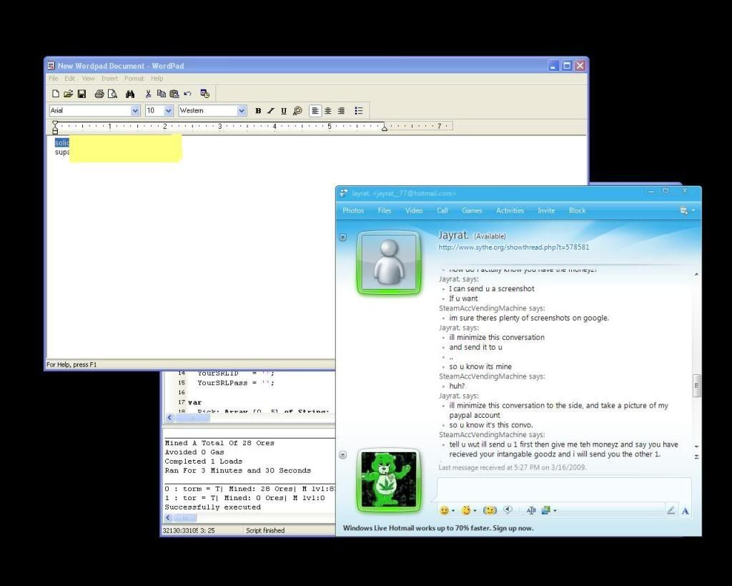Screen dimensions: 732x586
Task: Open the WordPad File menu
Action: point(53,79)
